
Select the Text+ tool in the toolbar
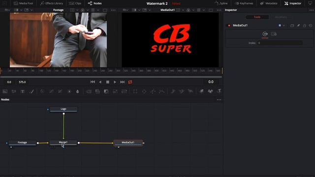coord(23,91)
